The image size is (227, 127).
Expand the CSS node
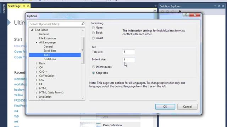36,80
